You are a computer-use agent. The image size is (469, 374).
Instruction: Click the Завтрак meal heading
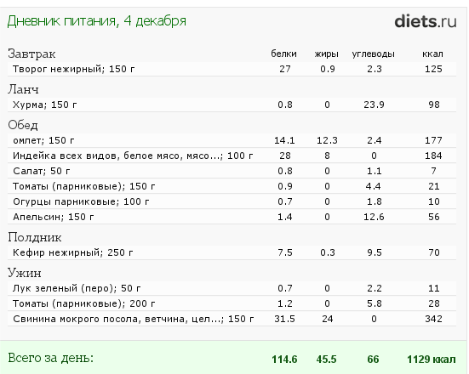pyautogui.click(x=31, y=54)
